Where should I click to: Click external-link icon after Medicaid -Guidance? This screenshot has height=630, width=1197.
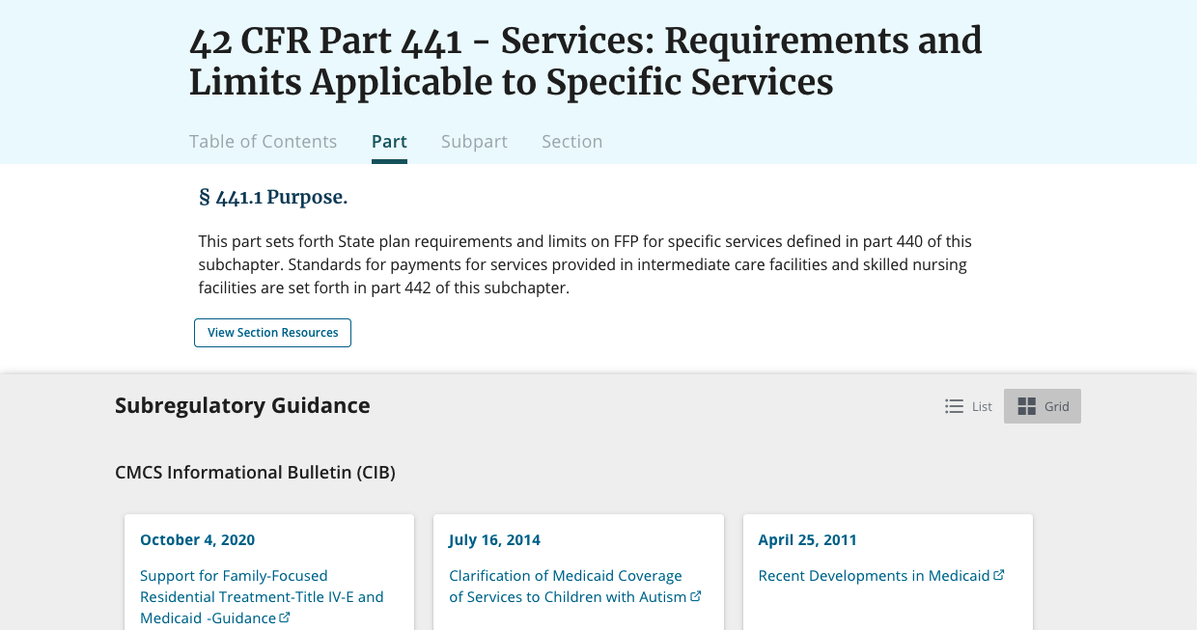pyautogui.click(x=285, y=617)
